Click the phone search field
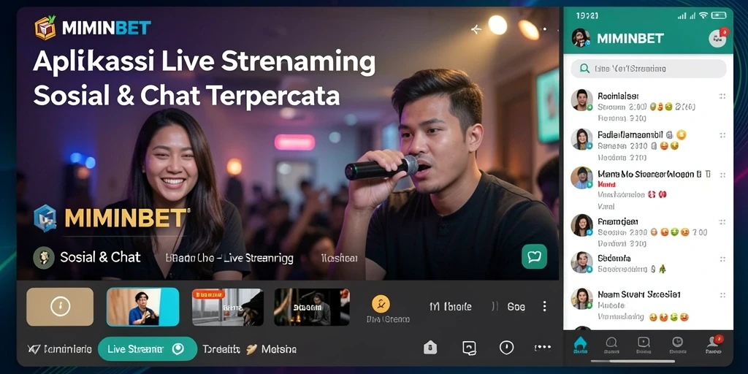The width and height of the screenshot is (748, 374). click(x=649, y=69)
